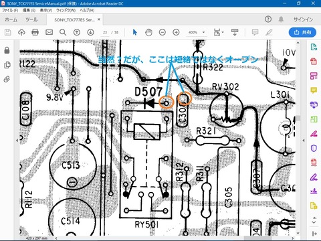Open the page thumbnails panel

click(7, 65)
